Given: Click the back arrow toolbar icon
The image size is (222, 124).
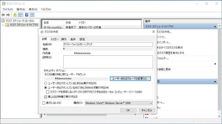Looking at the screenshot, I should (3, 15).
